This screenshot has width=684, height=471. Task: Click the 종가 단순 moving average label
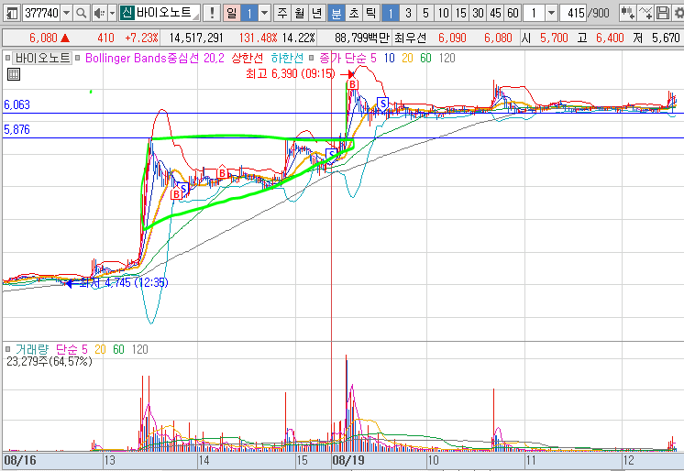coord(343,58)
